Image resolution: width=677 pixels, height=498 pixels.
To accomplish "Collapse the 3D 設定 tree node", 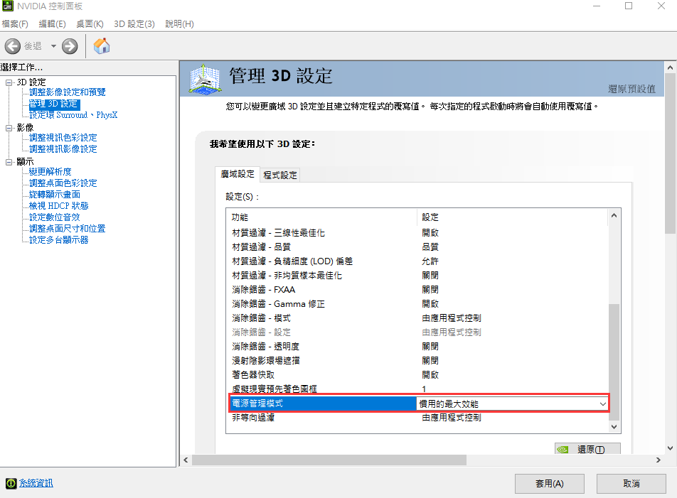I will 9,82.
